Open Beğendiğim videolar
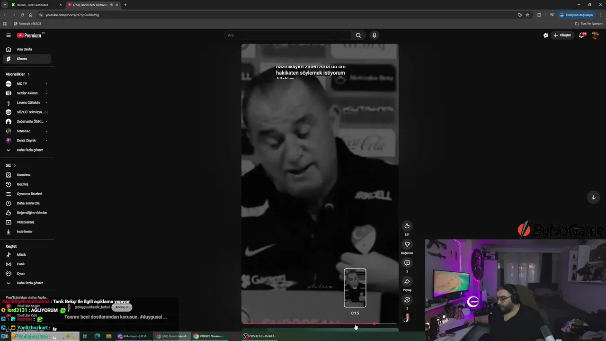The height and width of the screenshot is (341, 606). pyautogui.click(x=27, y=213)
